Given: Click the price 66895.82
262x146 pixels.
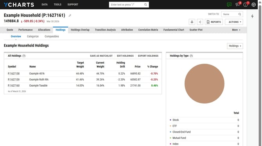Looking at the screenshot, I should pos(135,73).
